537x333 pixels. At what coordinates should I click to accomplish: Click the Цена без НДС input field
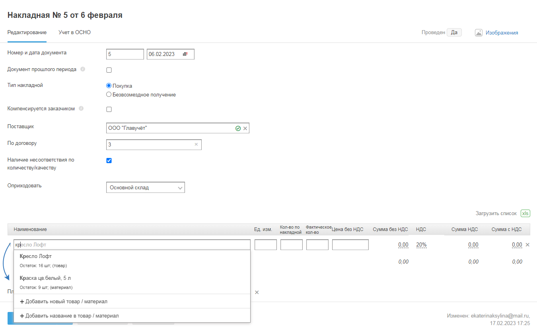tap(350, 245)
